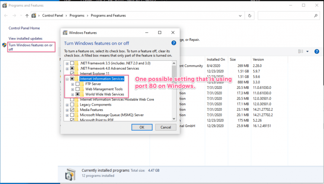Check the FTP Server checkbox
324x184 pixels.
(78, 84)
